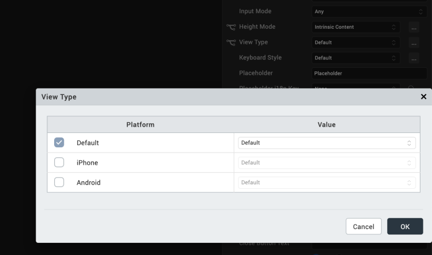This screenshot has height=255, width=432.
Task: Click the platform fork icon beside View Type
Action: (x=231, y=43)
